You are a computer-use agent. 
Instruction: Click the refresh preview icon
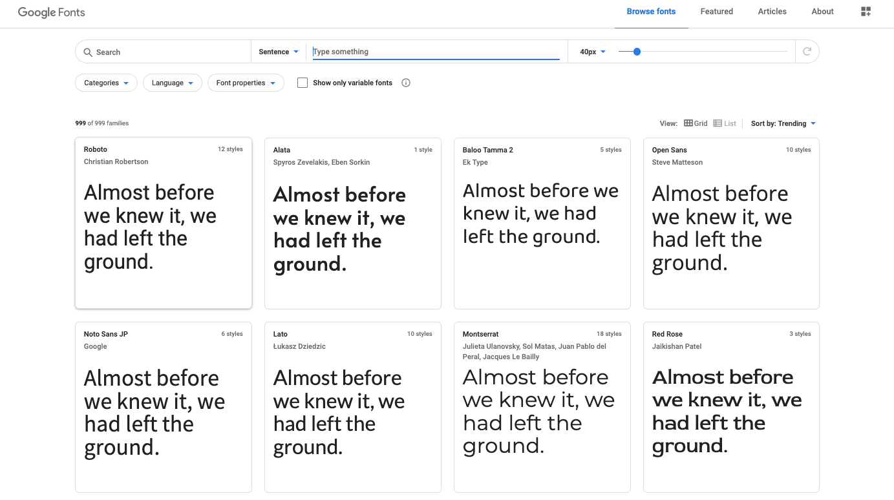tap(807, 51)
